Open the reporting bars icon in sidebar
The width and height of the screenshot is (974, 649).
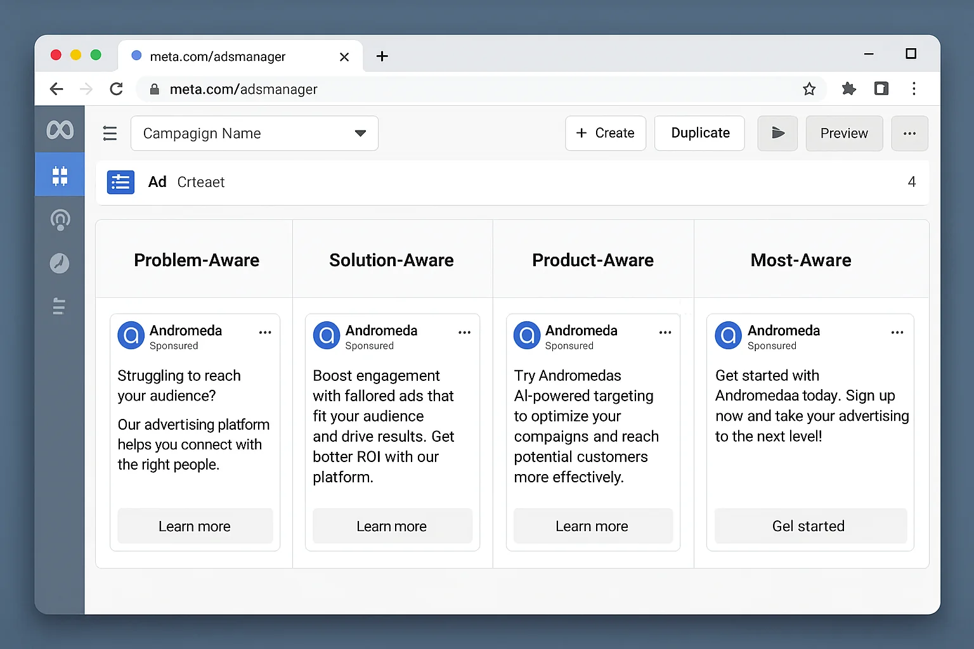click(60, 306)
